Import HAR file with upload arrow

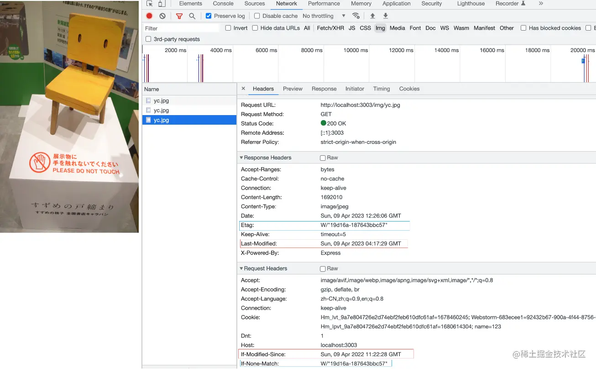(372, 16)
